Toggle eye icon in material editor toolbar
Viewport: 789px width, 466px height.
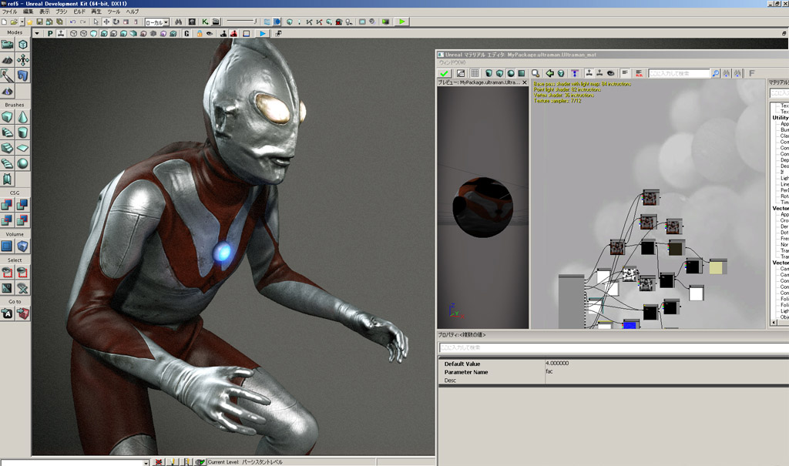pos(610,73)
